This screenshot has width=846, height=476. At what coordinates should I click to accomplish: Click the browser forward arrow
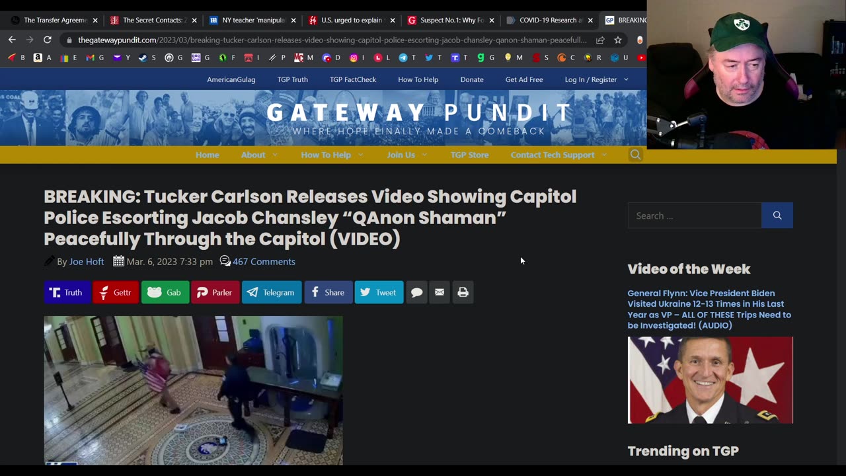click(30, 40)
